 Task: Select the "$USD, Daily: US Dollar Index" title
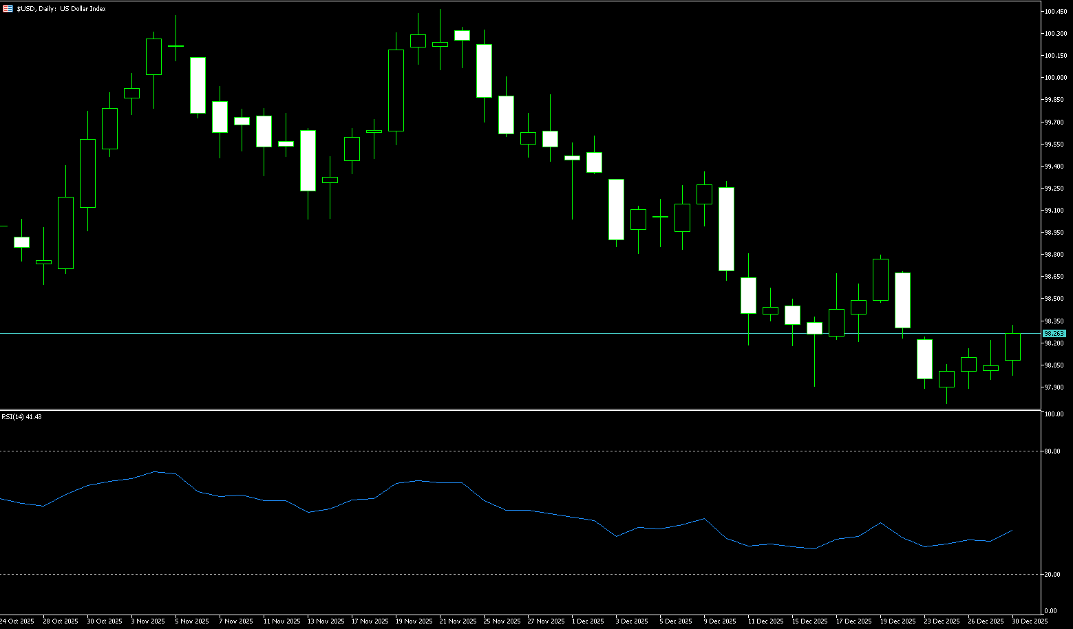coord(61,9)
